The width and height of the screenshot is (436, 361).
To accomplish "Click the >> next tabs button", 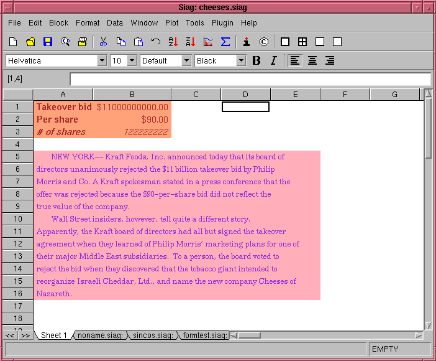I will (25, 335).
